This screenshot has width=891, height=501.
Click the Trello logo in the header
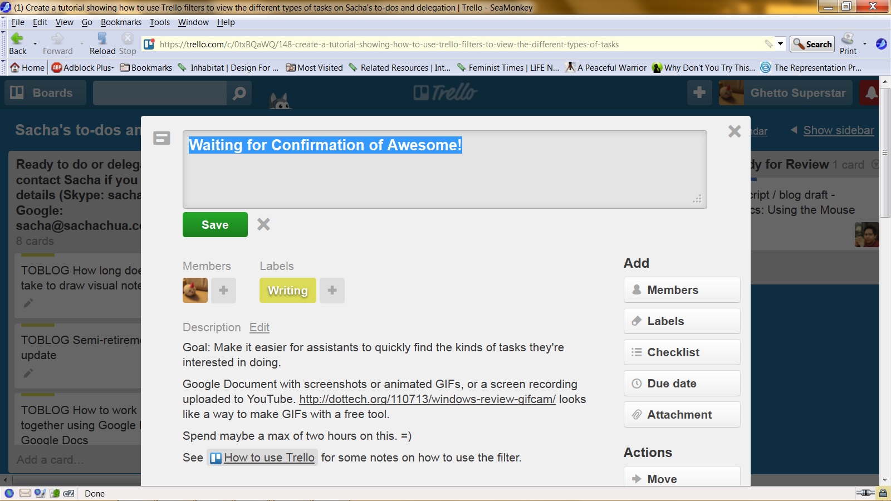(445, 92)
